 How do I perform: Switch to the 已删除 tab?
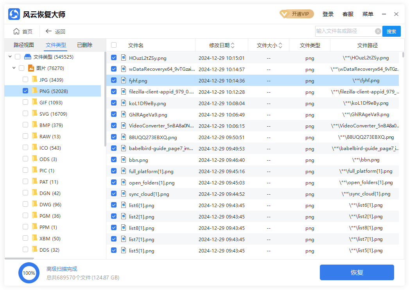point(84,45)
